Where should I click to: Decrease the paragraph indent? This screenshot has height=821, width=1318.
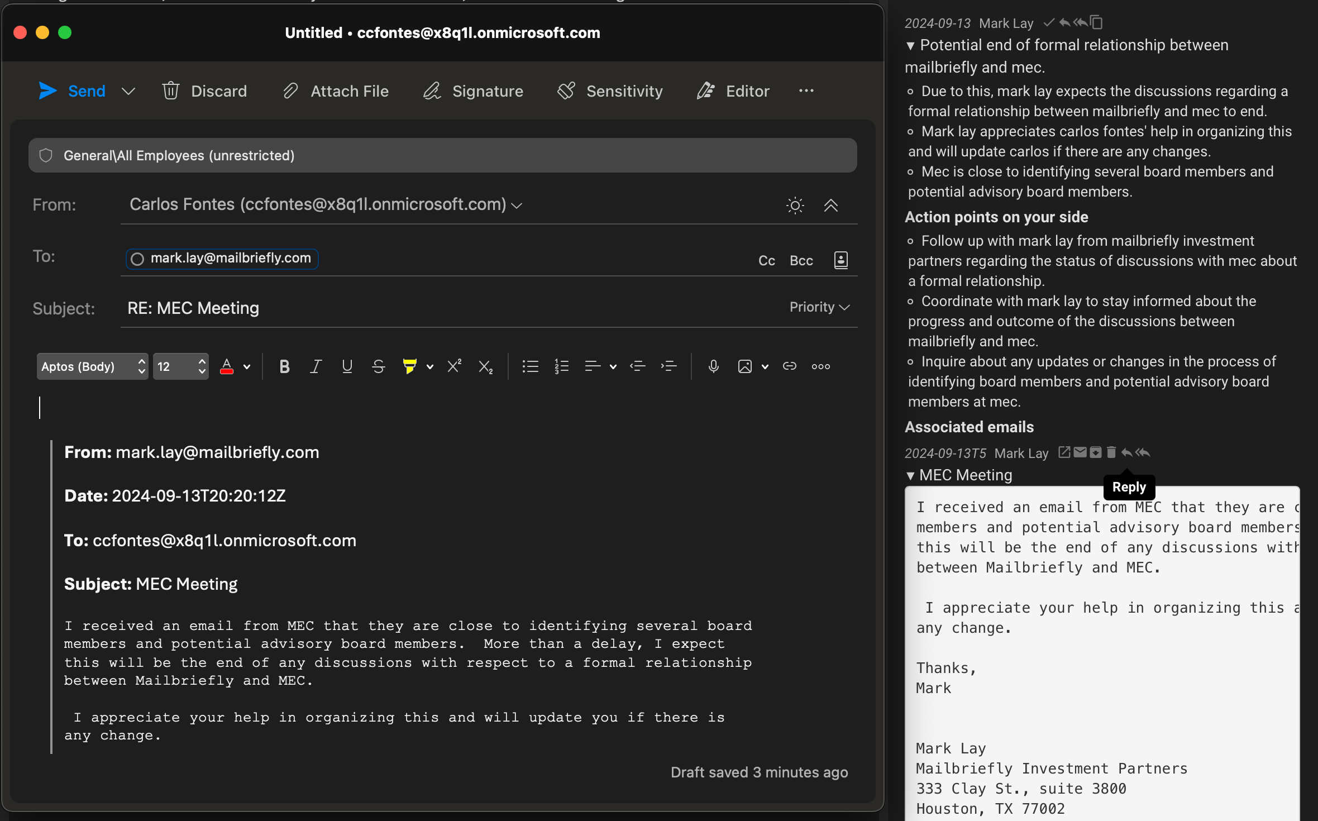pyautogui.click(x=637, y=366)
